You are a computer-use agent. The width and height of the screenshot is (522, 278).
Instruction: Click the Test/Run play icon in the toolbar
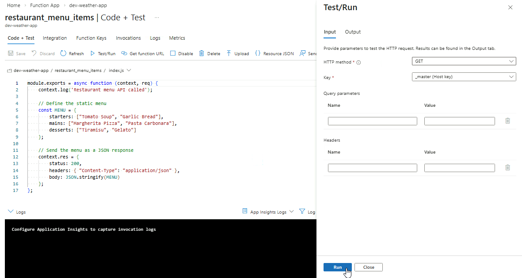(x=92, y=53)
